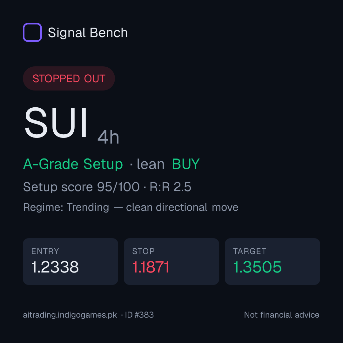Open the TARGET price card
The height and width of the screenshot is (343, 343).
pyautogui.click(x=272, y=261)
